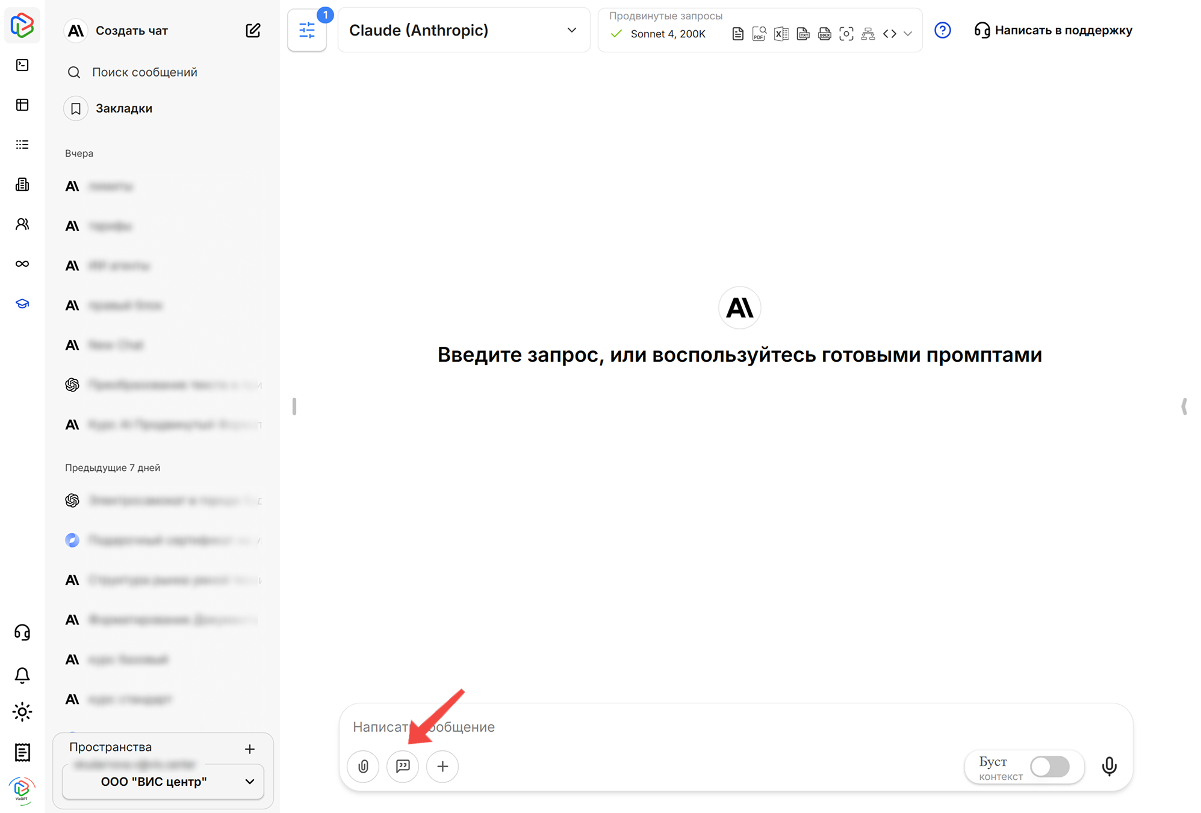Open the New Chat conversation in the list
This screenshot has height=813, width=1201.
point(163,345)
